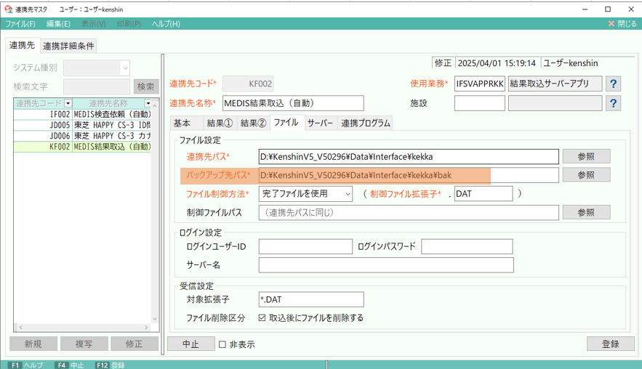The height and width of the screenshot is (369, 642).
Task: Click the 登録 button
Action: [x=611, y=344]
